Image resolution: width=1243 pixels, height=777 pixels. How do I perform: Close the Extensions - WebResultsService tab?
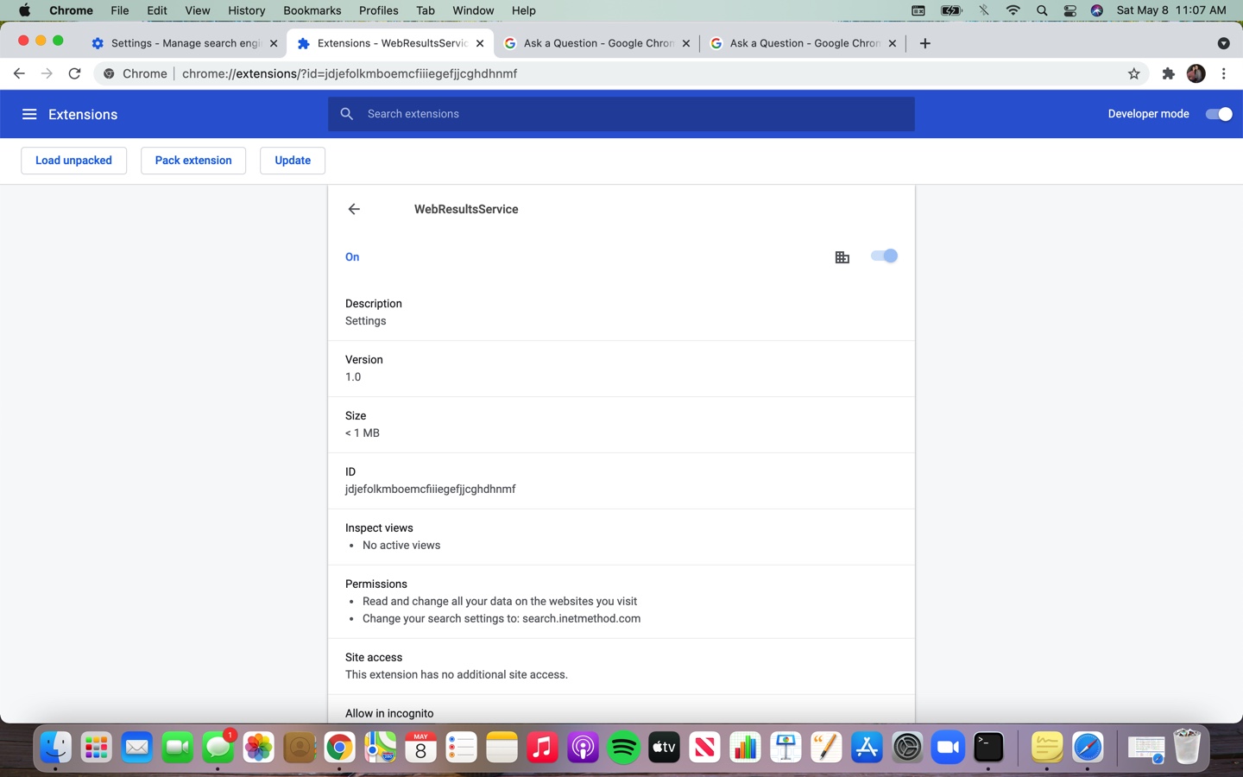click(480, 43)
